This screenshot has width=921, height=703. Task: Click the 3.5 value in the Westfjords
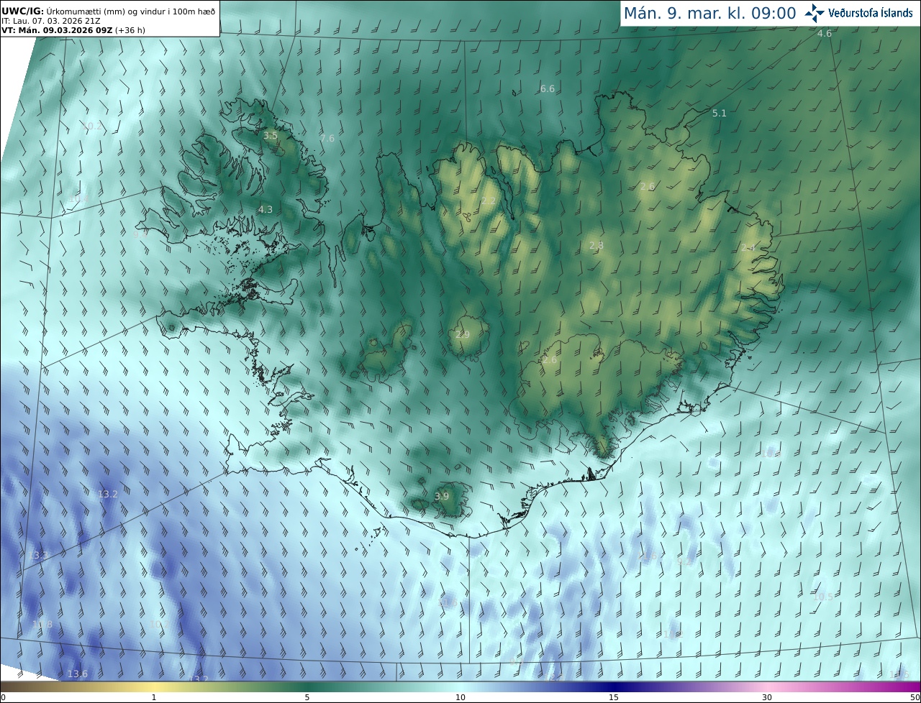271,135
